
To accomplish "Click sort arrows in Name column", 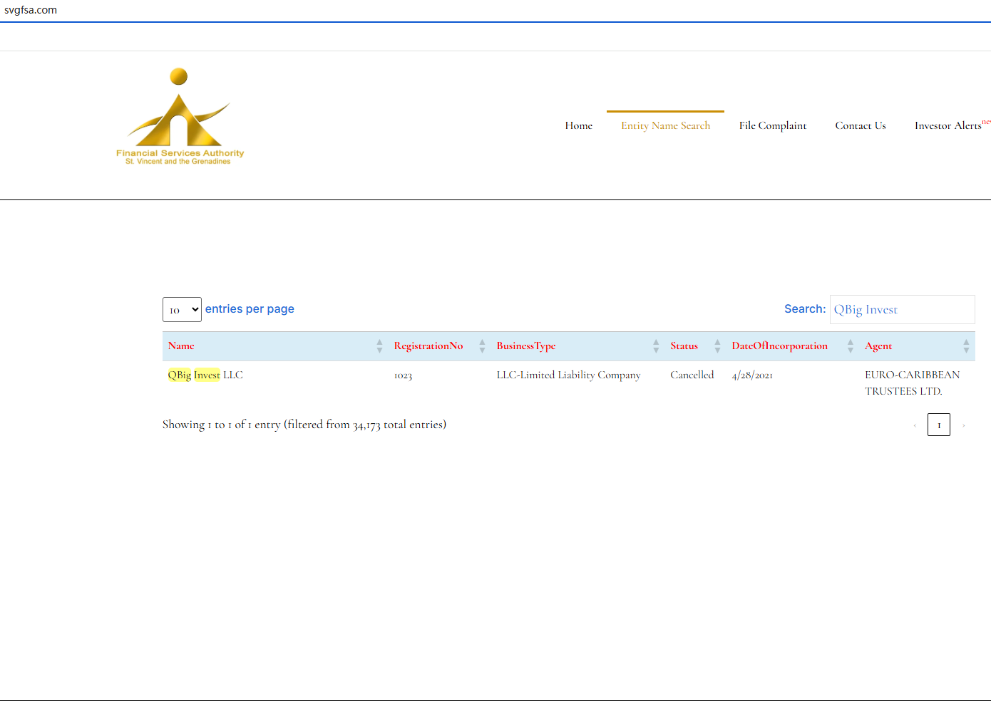I will click(379, 346).
